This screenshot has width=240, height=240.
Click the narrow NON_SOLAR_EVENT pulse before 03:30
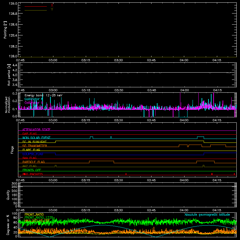(x=111, y=138)
